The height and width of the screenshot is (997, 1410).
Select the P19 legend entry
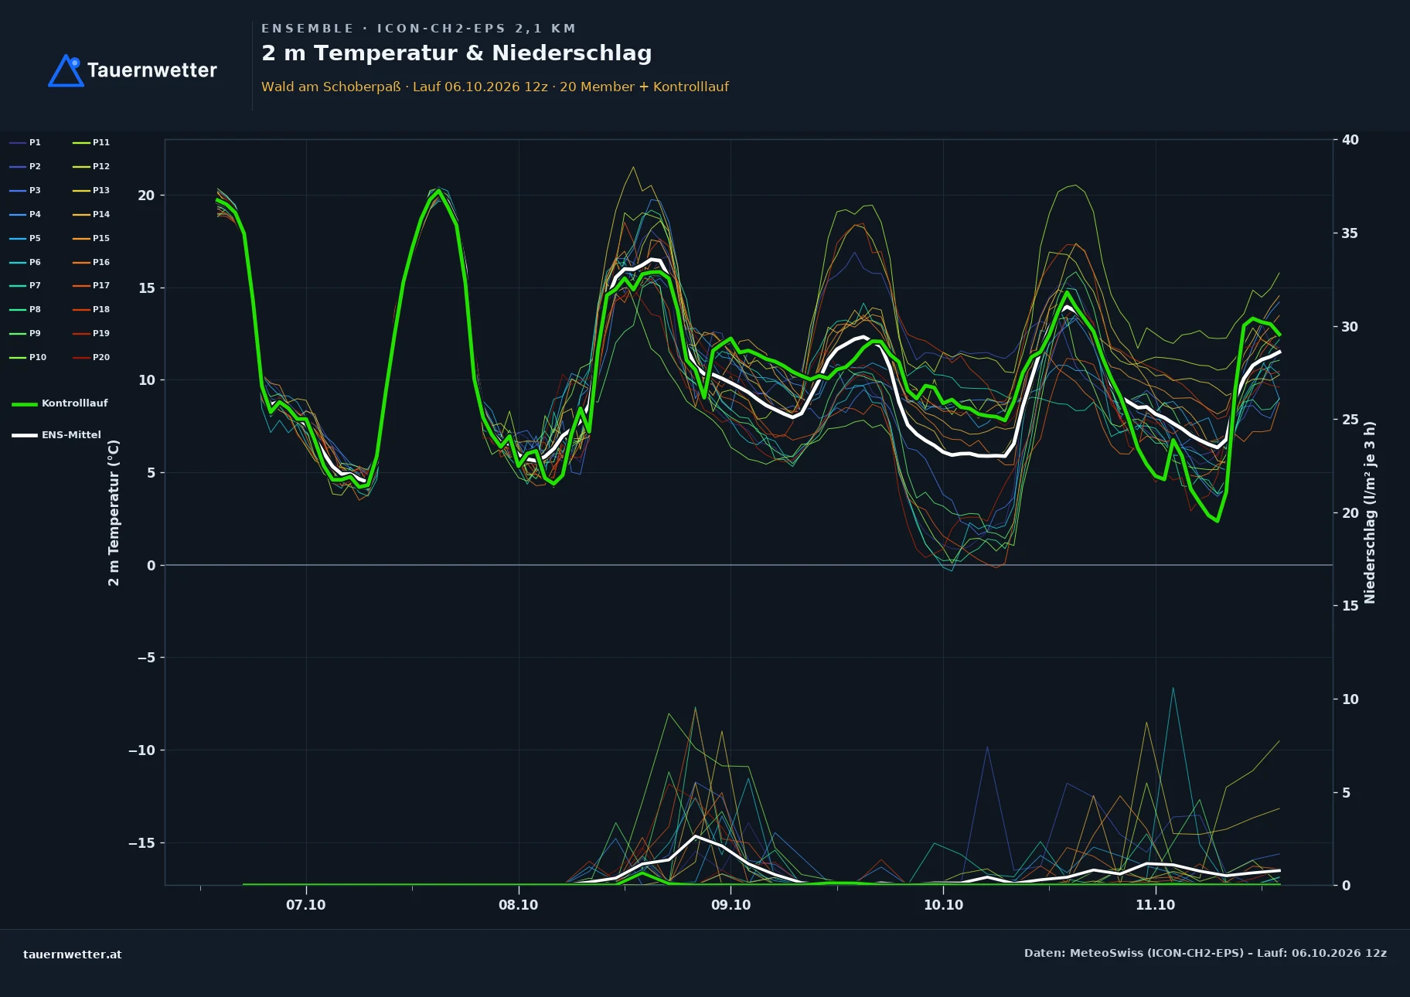point(91,334)
